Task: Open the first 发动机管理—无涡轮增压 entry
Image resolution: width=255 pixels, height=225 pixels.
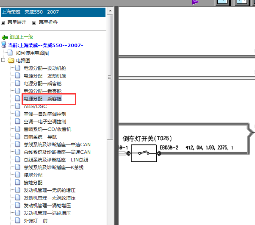Action: (50, 190)
